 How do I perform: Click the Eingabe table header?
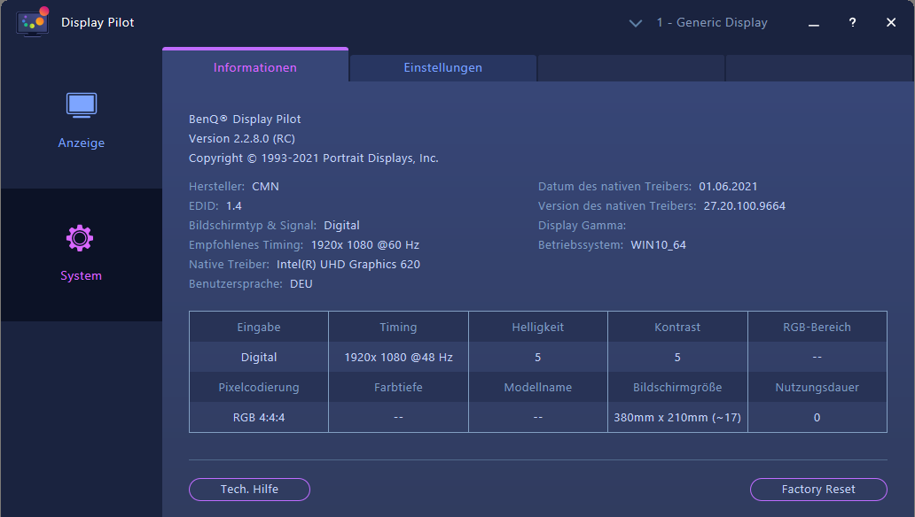[x=259, y=327]
